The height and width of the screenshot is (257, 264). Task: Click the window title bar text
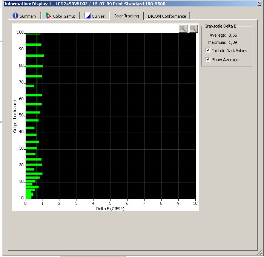(x=85, y=4)
